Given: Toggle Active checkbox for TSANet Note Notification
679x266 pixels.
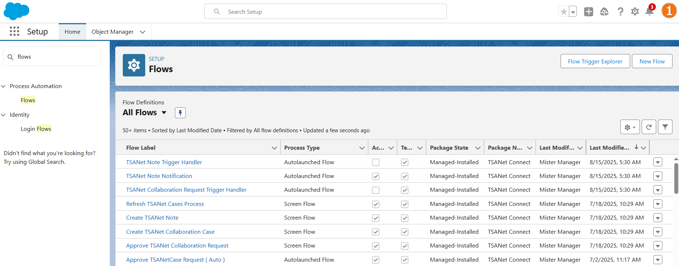Looking at the screenshot, I should 376,176.
